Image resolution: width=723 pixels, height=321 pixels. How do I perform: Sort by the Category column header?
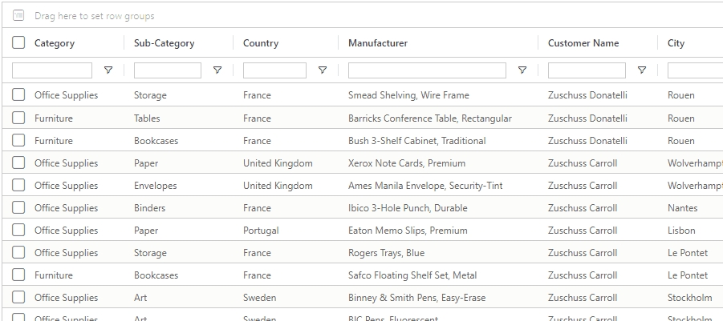pos(55,43)
